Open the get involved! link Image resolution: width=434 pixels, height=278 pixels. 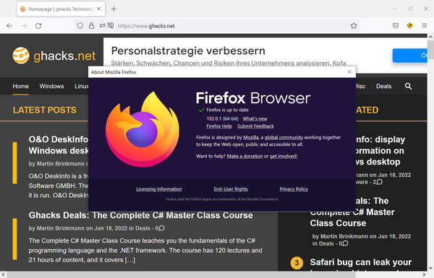(x=284, y=156)
